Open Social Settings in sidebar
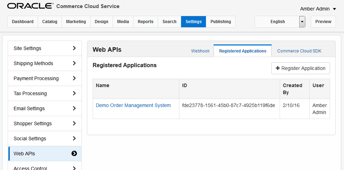344x170 pixels. click(x=45, y=139)
